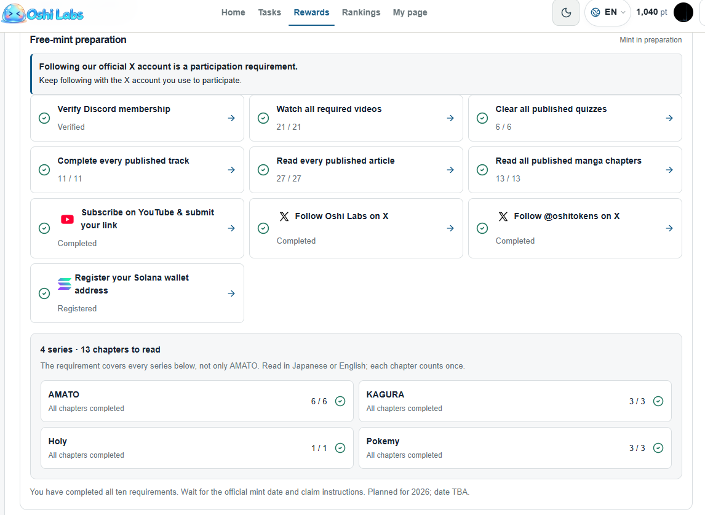
Task: Click the check icon next to KAGURA 3 / 3
Action: (658, 401)
